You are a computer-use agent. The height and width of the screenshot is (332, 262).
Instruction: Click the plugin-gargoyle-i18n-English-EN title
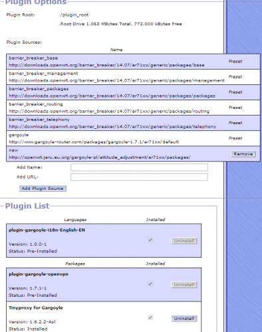click(47, 230)
